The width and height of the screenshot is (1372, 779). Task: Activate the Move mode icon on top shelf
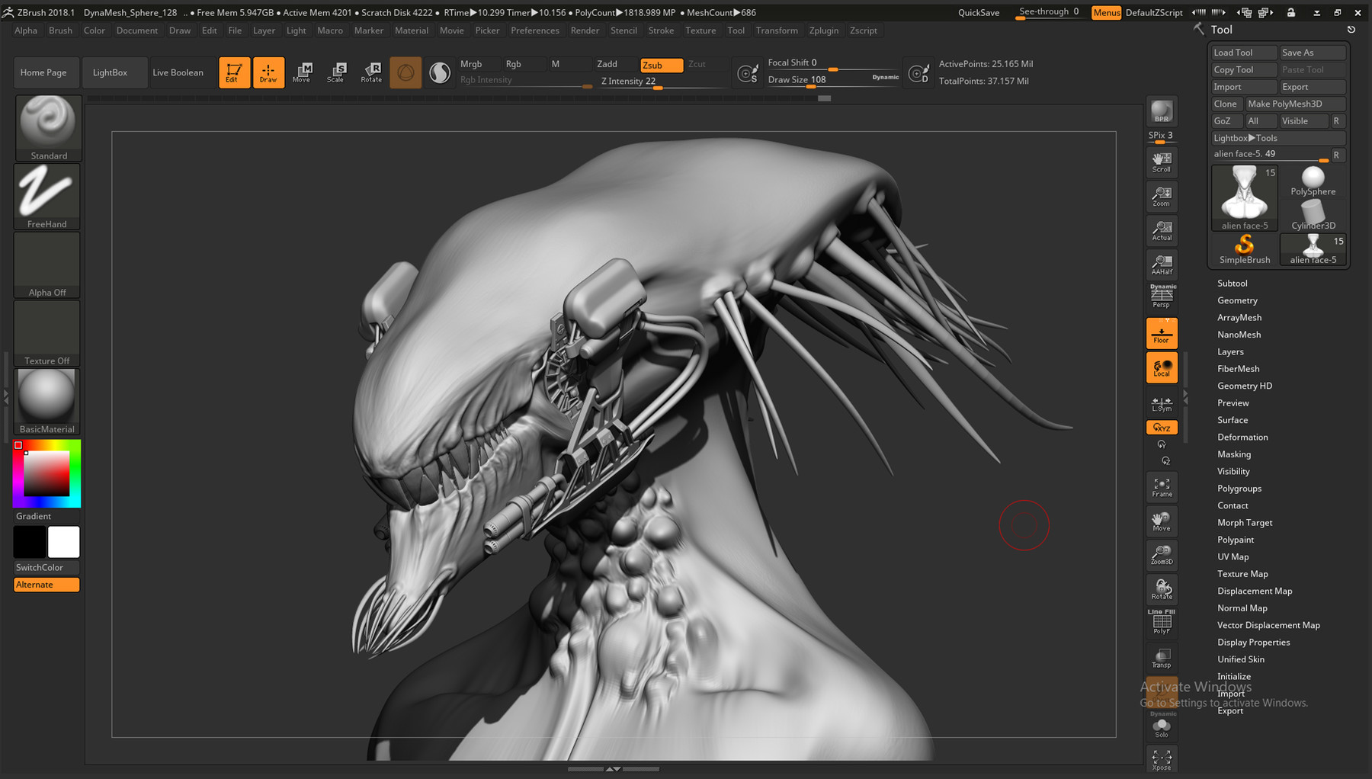tap(303, 72)
